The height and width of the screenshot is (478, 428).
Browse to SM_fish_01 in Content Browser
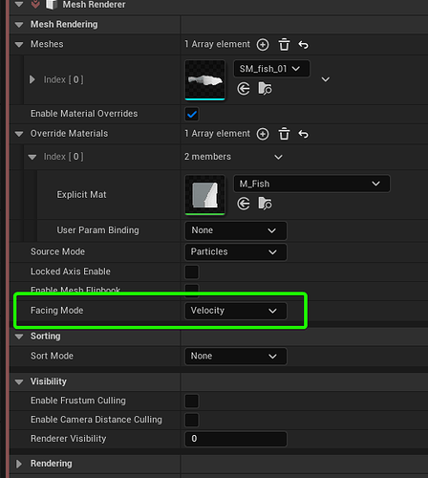click(x=265, y=89)
